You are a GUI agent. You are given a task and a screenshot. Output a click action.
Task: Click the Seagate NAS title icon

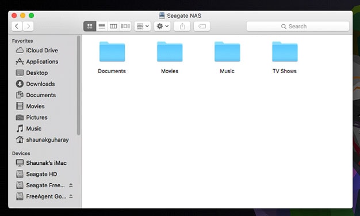pyautogui.click(x=162, y=16)
